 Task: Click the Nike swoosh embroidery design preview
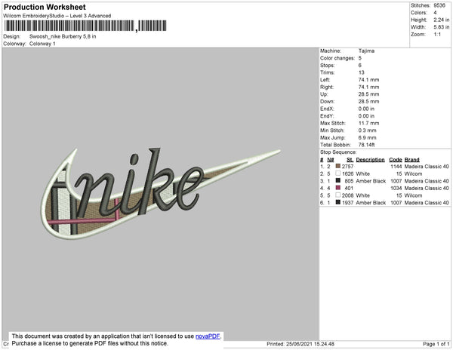[160, 194]
